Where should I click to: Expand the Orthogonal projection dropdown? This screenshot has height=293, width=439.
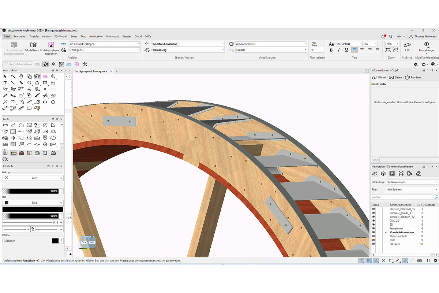(x=104, y=50)
